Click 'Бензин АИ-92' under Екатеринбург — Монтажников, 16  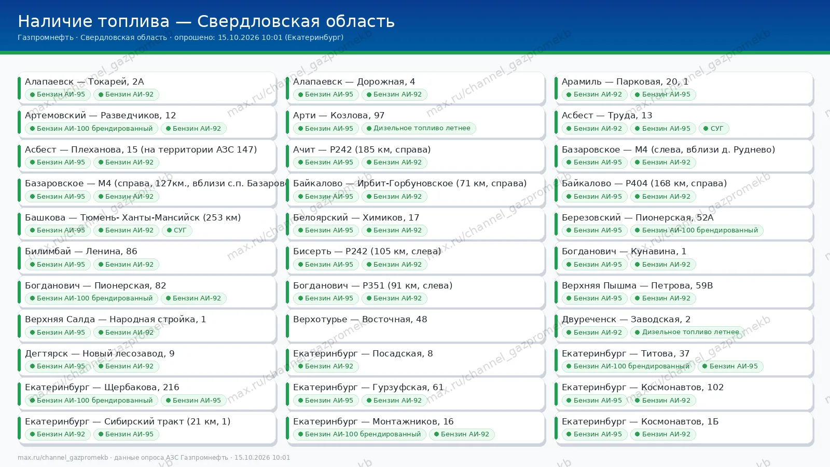[x=462, y=434]
